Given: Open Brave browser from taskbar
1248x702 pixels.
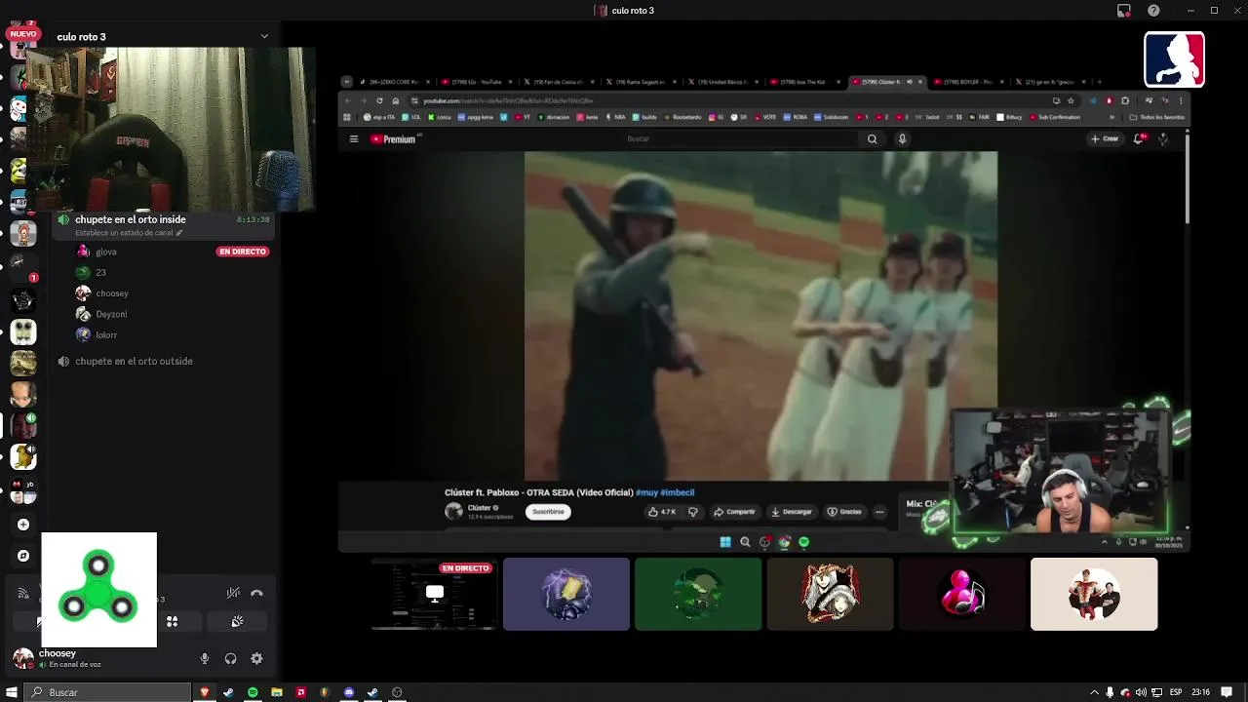Looking at the screenshot, I should [x=205, y=692].
